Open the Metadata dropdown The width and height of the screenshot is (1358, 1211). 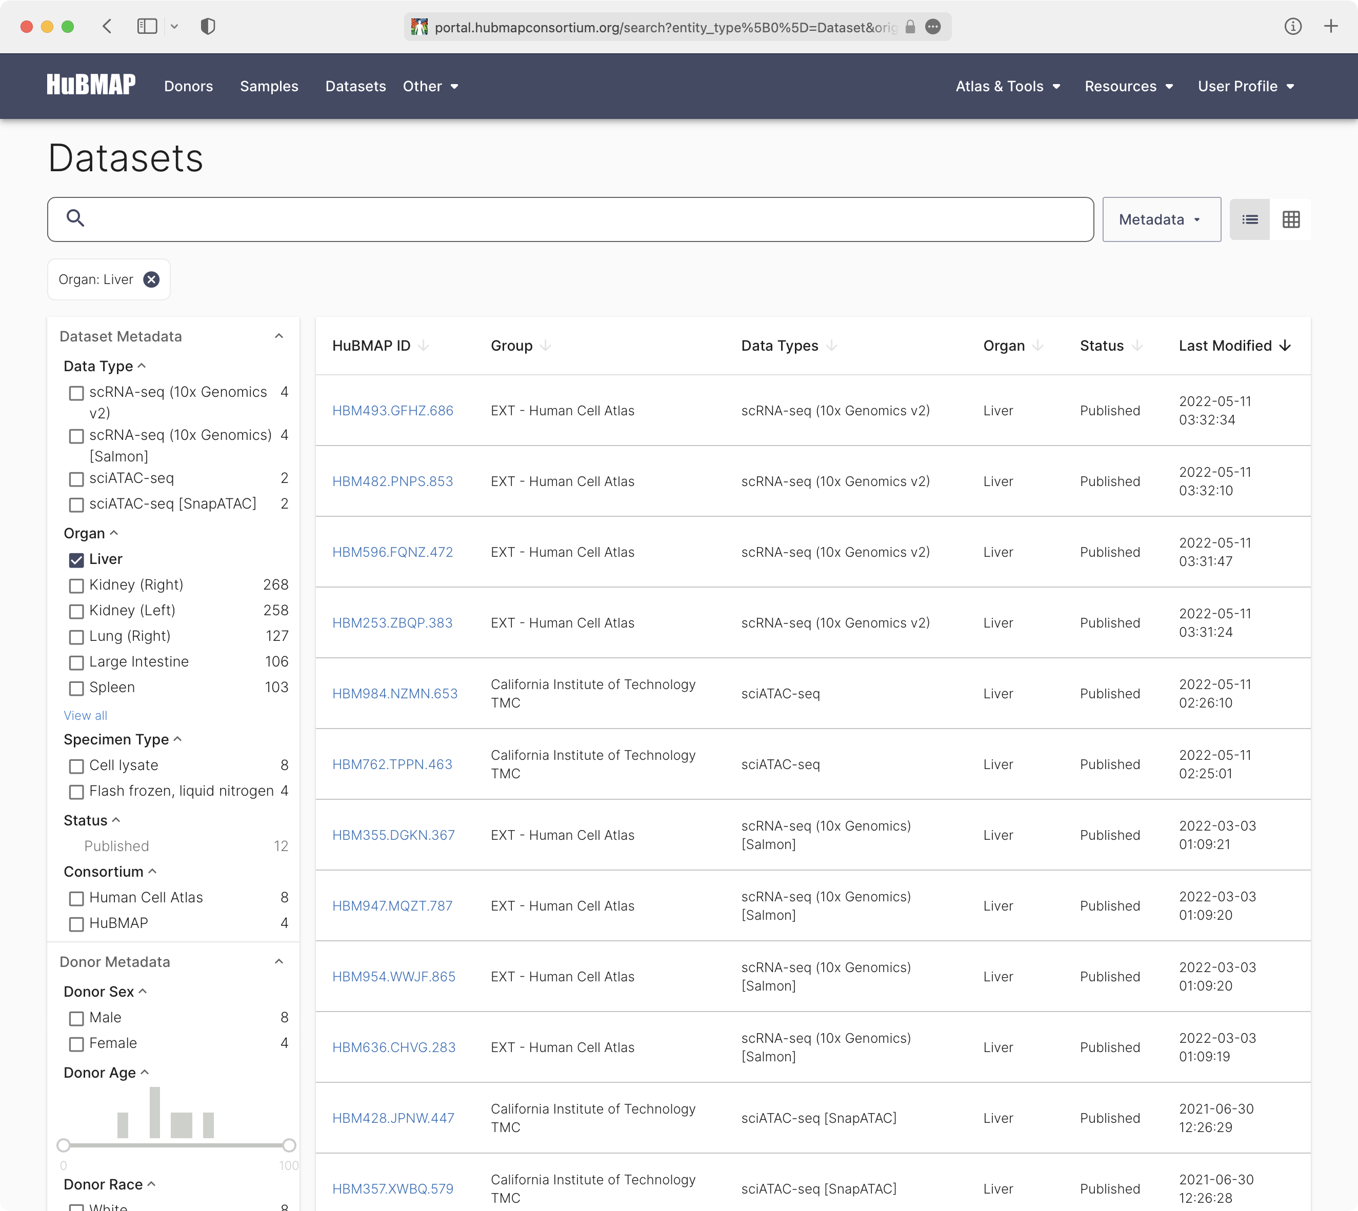coord(1161,219)
